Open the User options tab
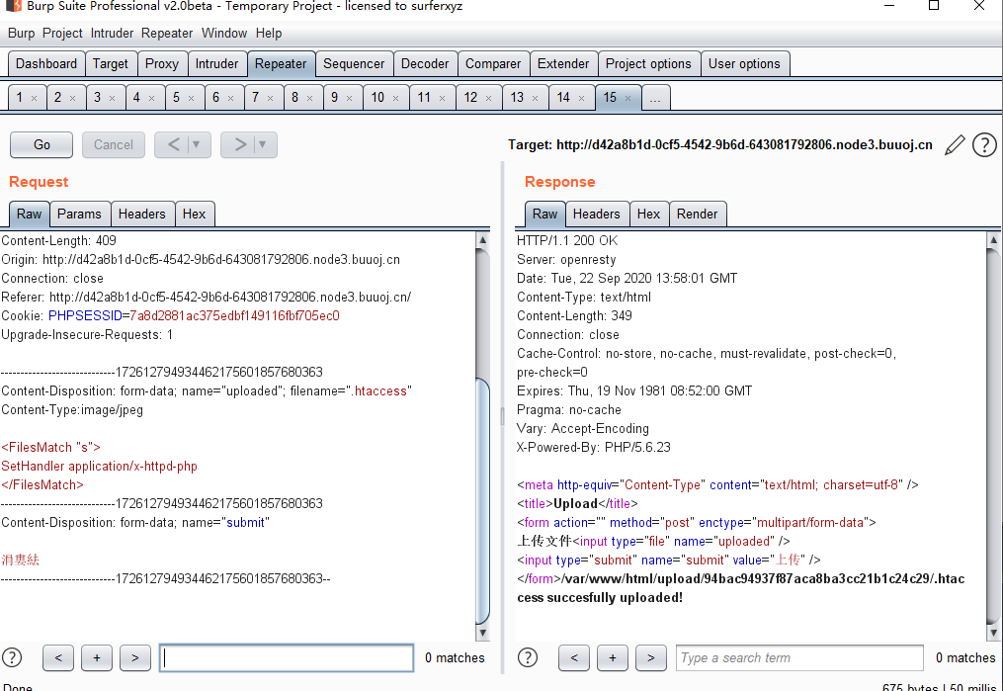This screenshot has height=691, width=1003. (x=744, y=64)
